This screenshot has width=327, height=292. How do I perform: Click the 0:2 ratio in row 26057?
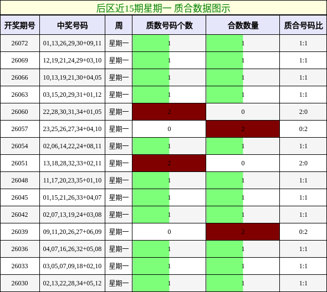click(x=303, y=129)
